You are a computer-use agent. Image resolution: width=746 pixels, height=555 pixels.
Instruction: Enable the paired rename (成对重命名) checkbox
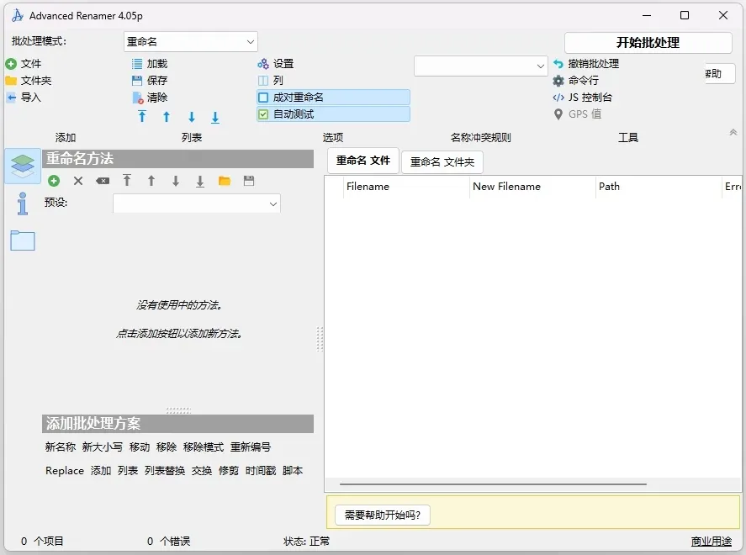coord(264,98)
